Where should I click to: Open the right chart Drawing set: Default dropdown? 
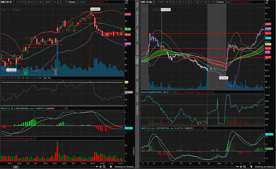[x=264, y=167]
